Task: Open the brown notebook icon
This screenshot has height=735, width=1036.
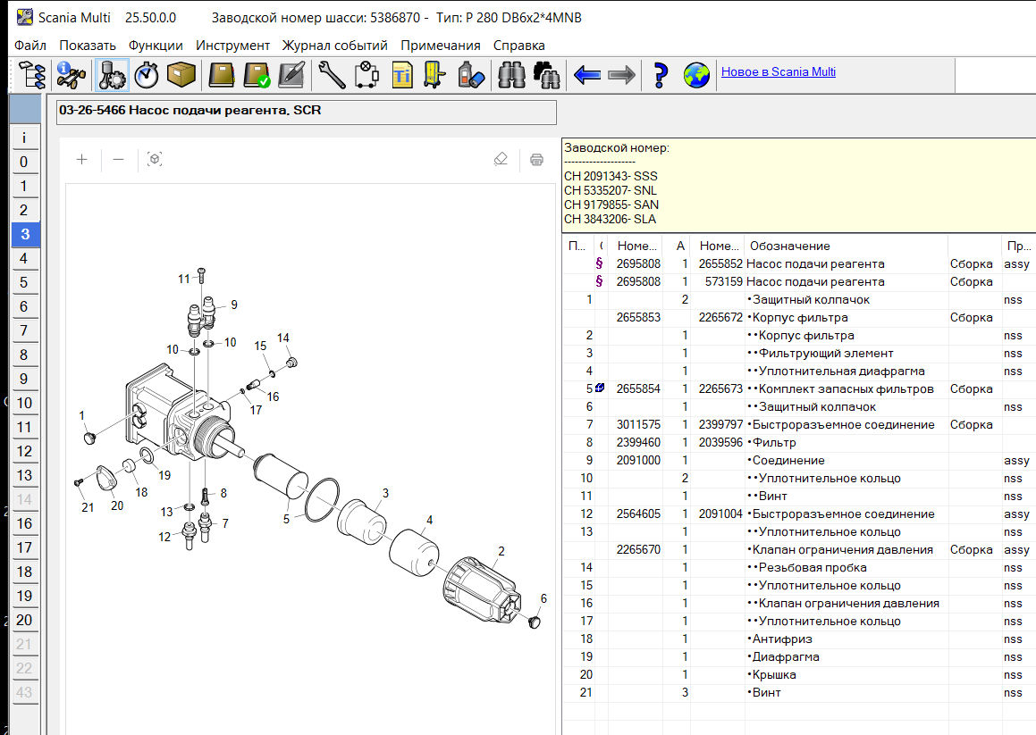Action: coord(222,75)
